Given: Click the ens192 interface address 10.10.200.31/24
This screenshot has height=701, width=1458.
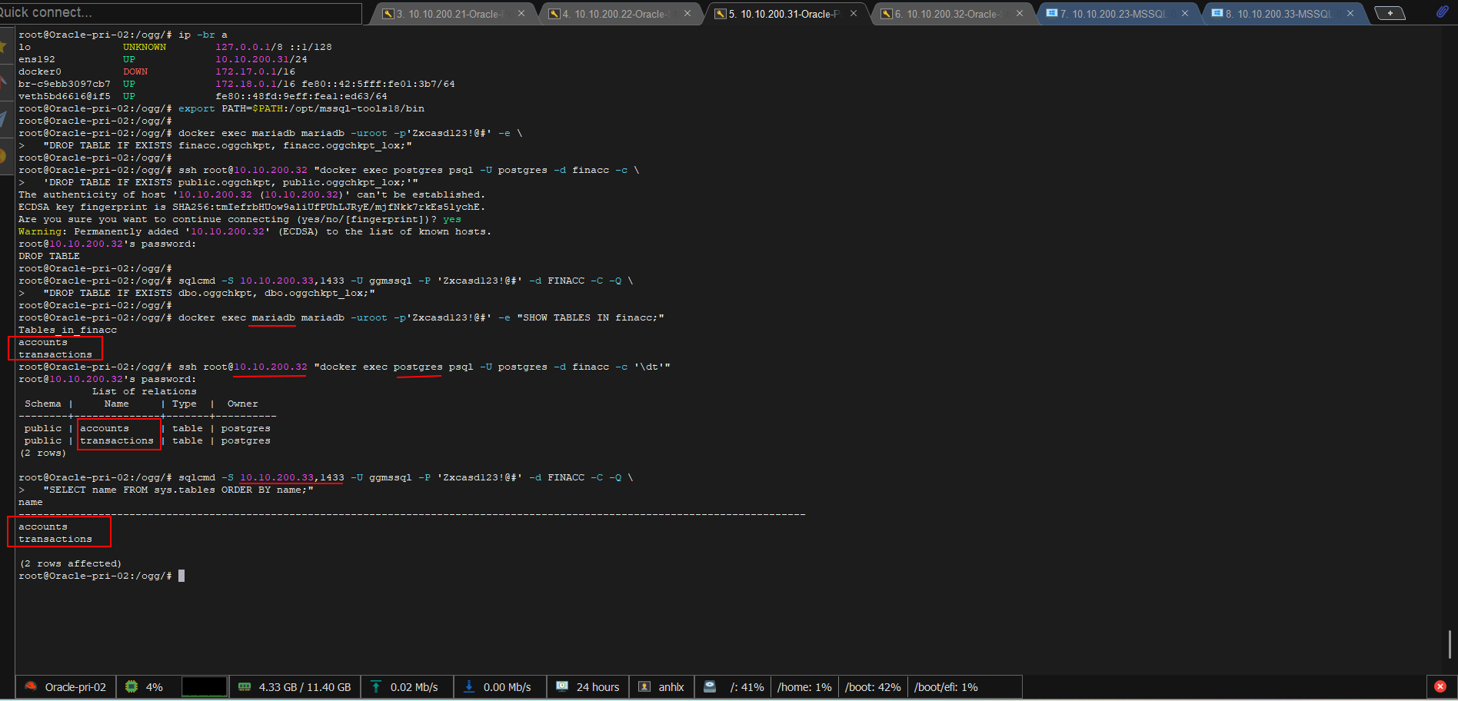Looking at the screenshot, I should [x=261, y=59].
